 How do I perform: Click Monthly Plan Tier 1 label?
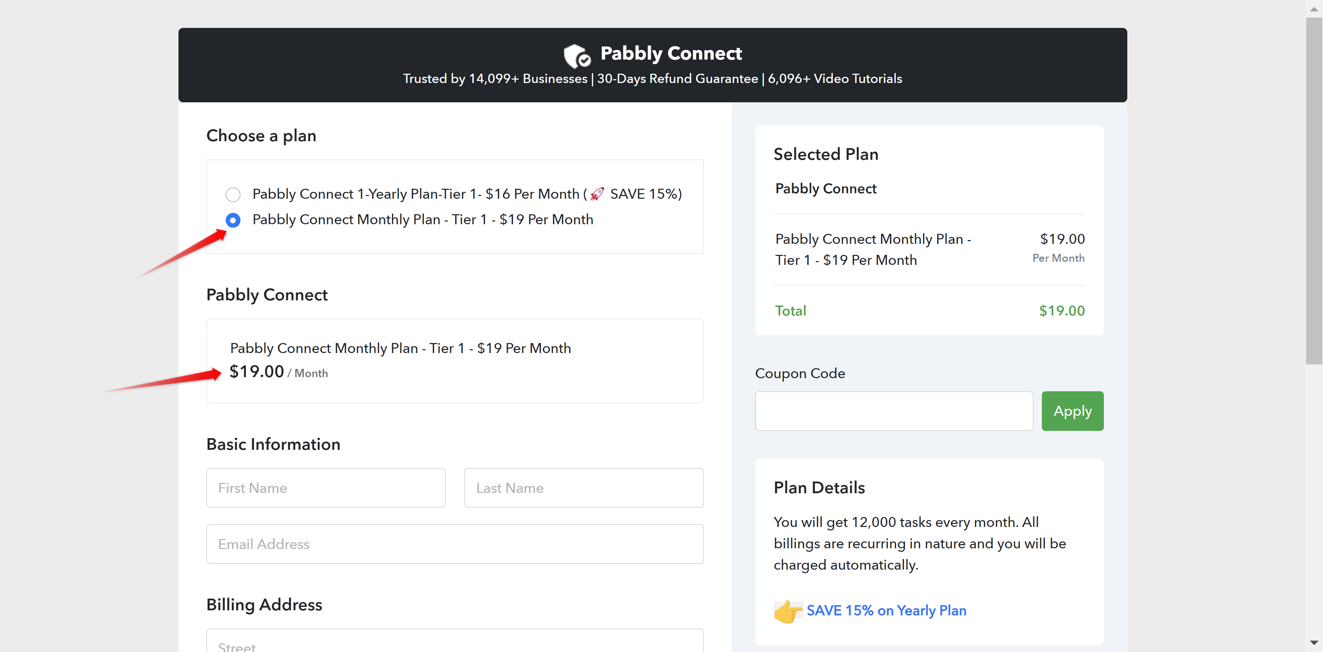pyautogui.click(x=422, y=220)
